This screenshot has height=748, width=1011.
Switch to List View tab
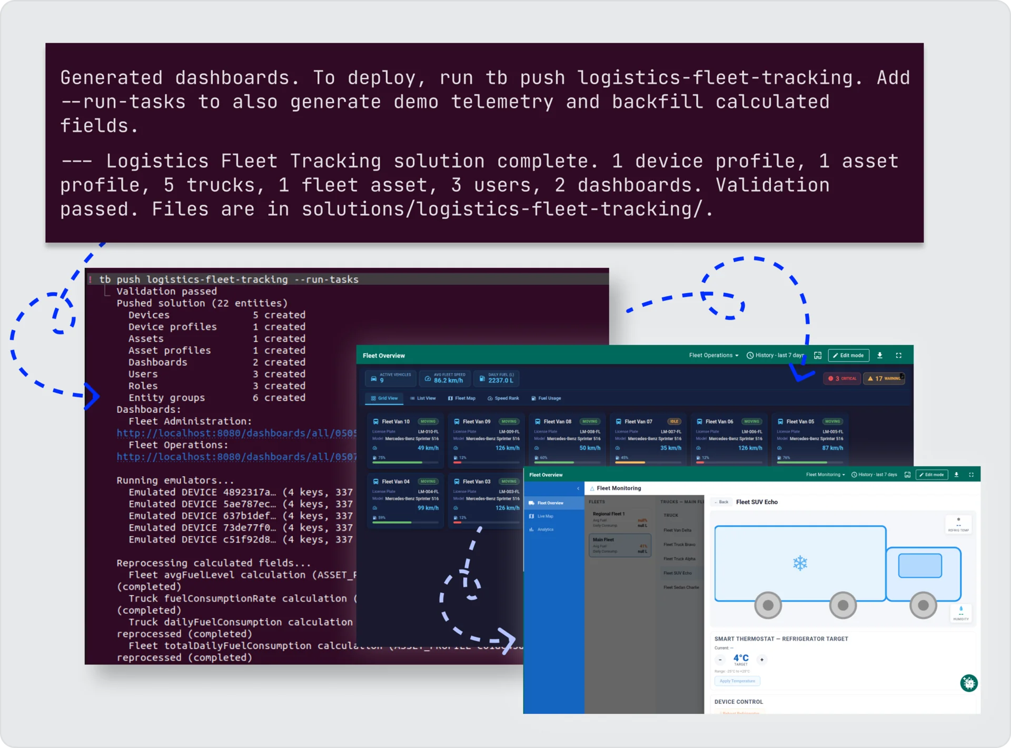point(423,398)
